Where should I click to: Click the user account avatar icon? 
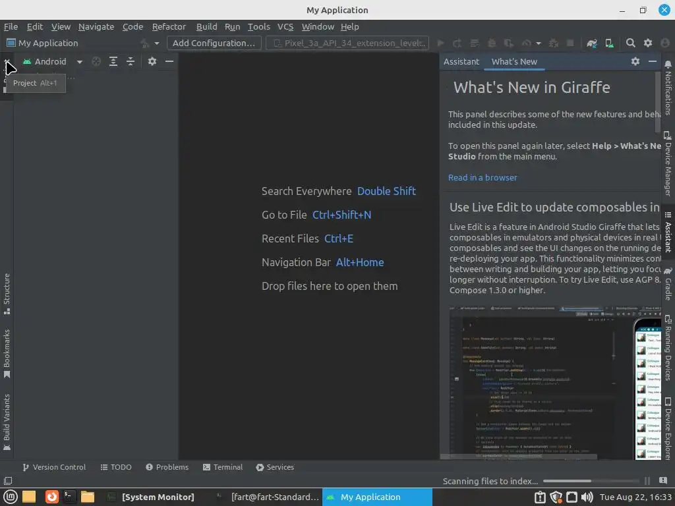(x=665, y=43)
